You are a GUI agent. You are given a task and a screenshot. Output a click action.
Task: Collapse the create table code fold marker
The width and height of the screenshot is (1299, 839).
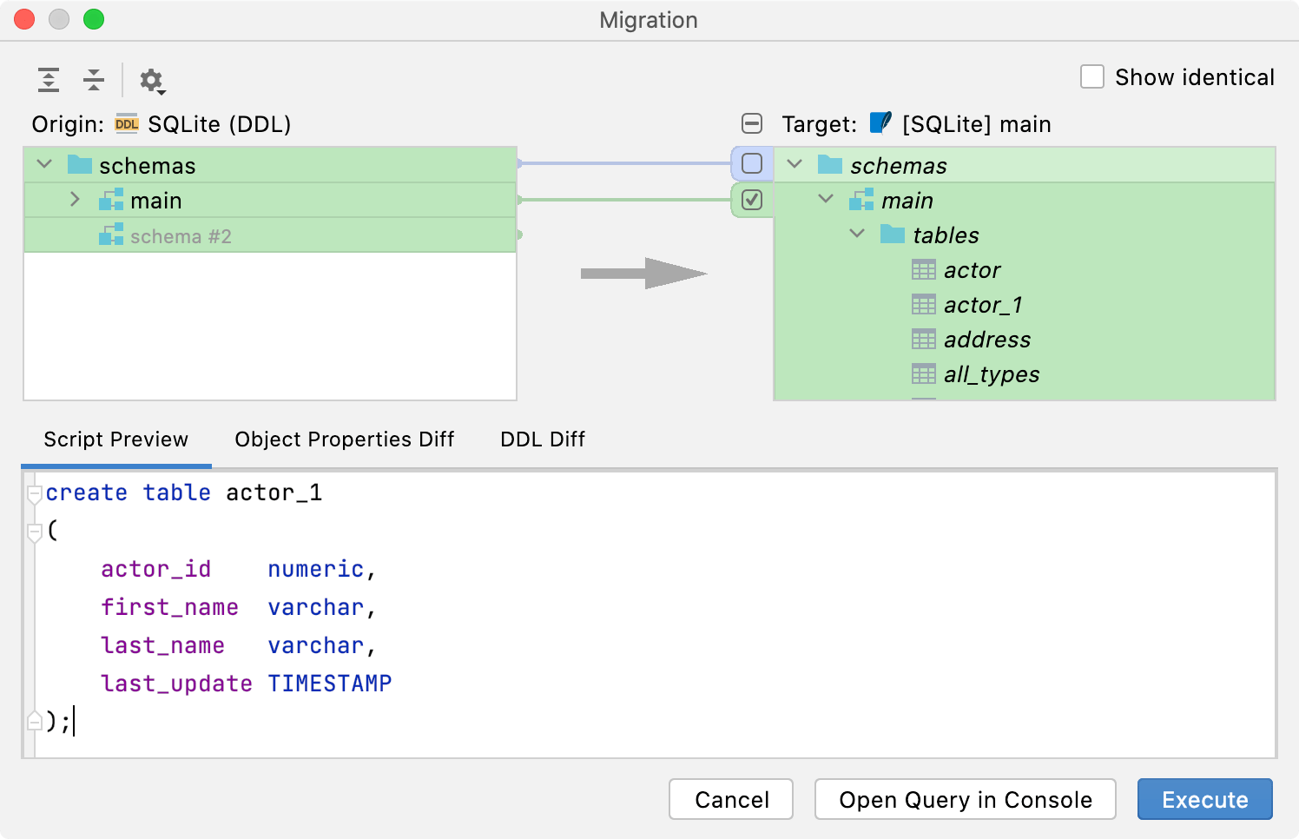35,493
